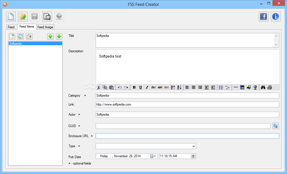287x174 pixels.
Task: Click the disabled save floppy icon
Action: pos(35,17)
